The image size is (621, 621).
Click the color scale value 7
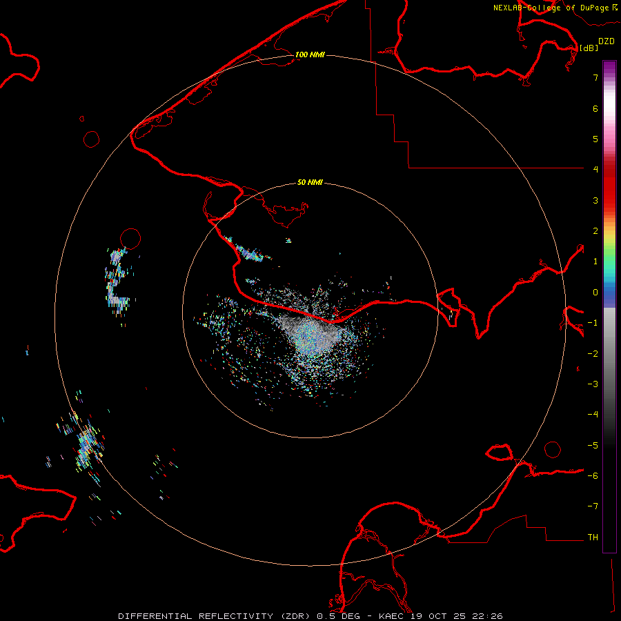pos(595,77)
